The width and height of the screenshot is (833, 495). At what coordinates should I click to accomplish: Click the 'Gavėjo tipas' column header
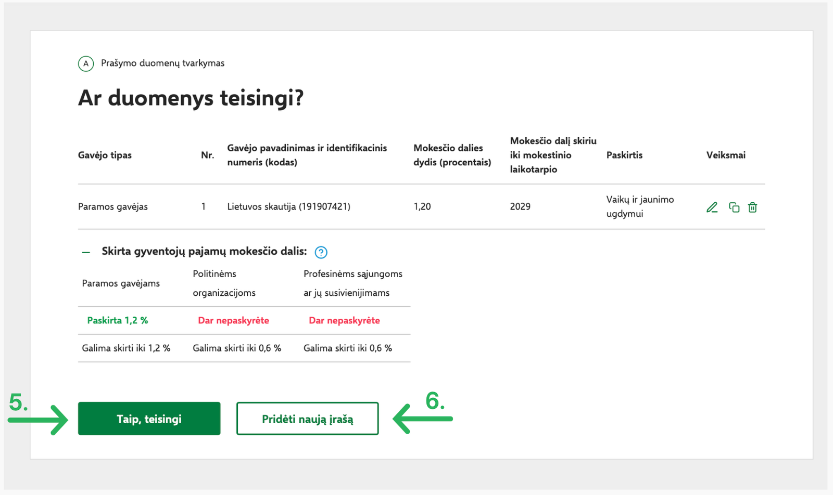105,155
